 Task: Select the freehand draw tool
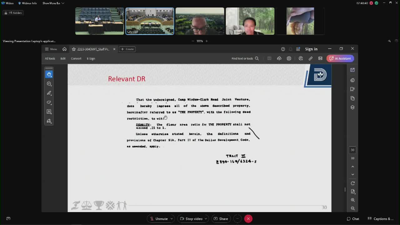pos(49,102)
